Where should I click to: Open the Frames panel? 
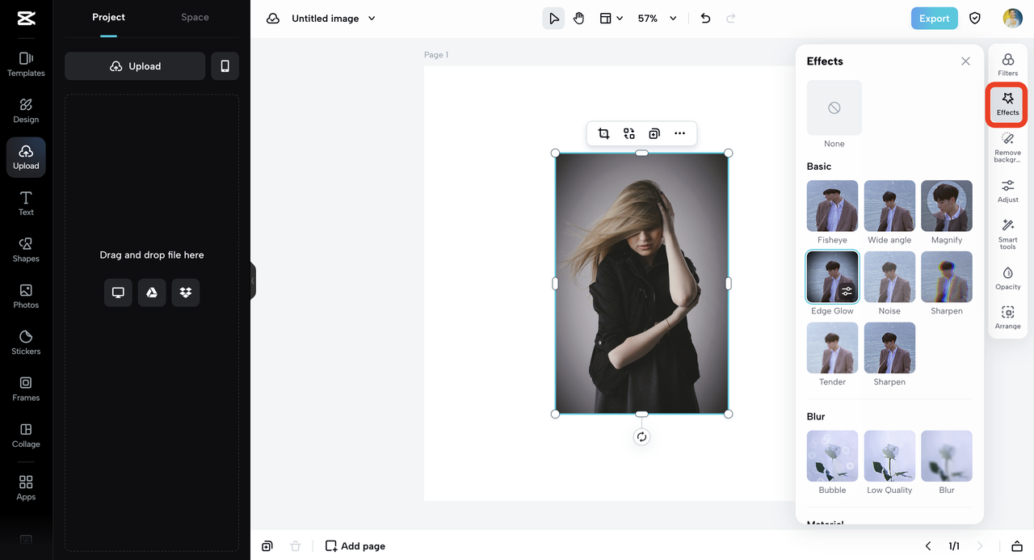pos(26,389)
